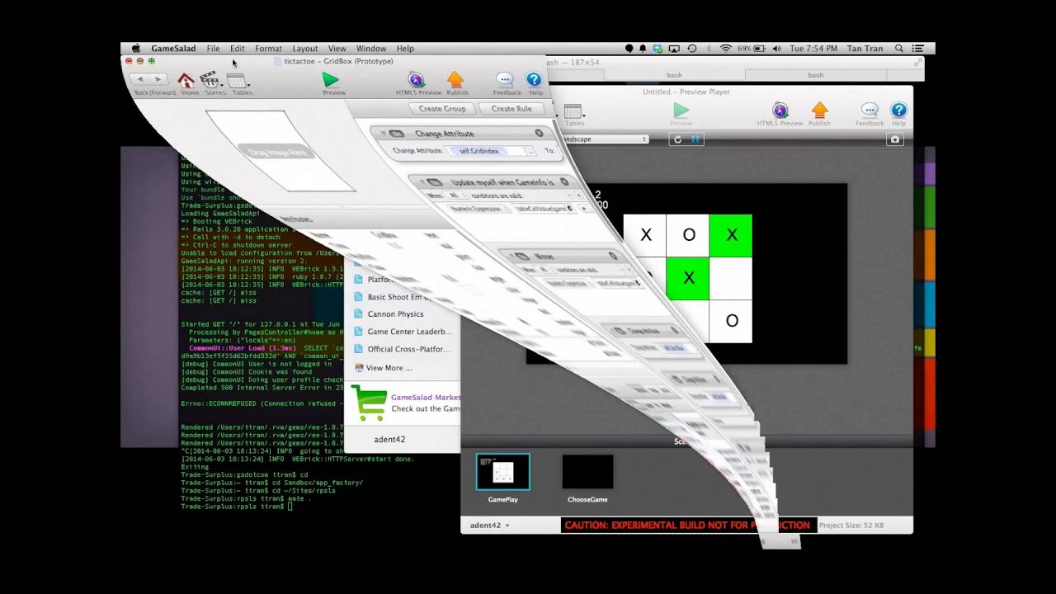Click top-middle O cell on board
Screen dimensions: 1056x594
point(688,235)
